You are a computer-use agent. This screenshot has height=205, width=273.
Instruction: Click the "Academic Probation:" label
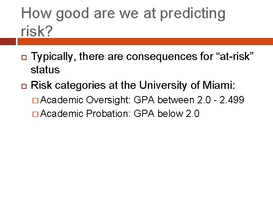pyautogui.click(x=86, y=114)
